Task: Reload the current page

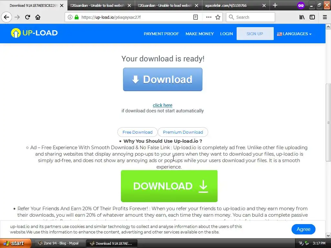Action: click(27, 17)
